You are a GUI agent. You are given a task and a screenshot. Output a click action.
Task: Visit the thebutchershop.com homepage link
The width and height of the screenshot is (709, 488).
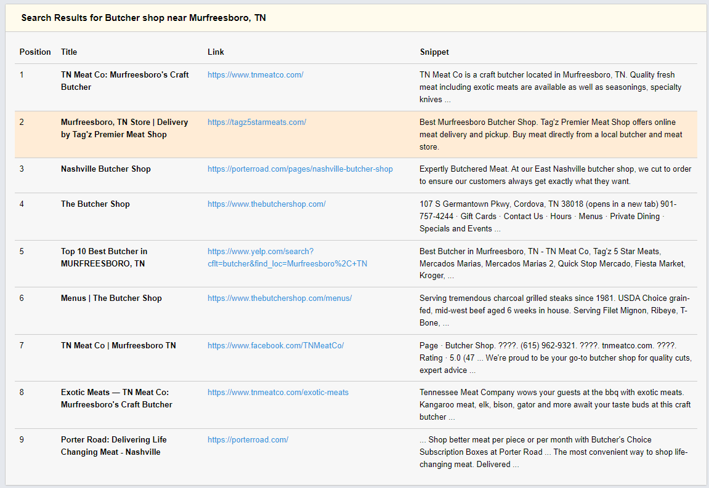pos(266,204)
